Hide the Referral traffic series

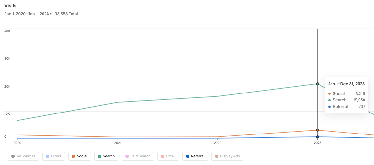tap(195, 156)
